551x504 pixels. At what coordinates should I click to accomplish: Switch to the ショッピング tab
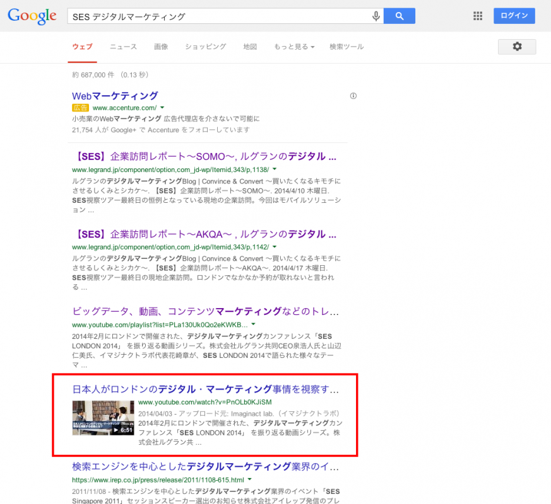[x=206, y=47]
